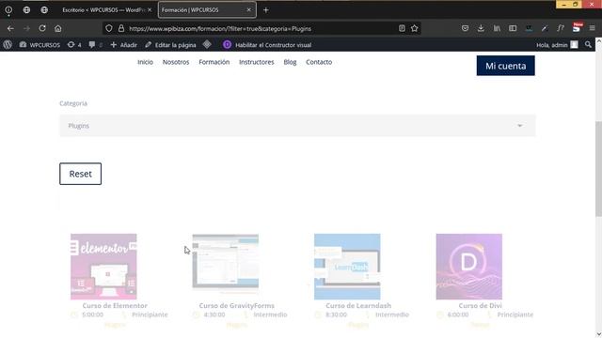The width and height of the screenshot is (602, 338).
Task: Click Curso de GravityForms title
Action: pyautogui.click(x=236, y=305)
